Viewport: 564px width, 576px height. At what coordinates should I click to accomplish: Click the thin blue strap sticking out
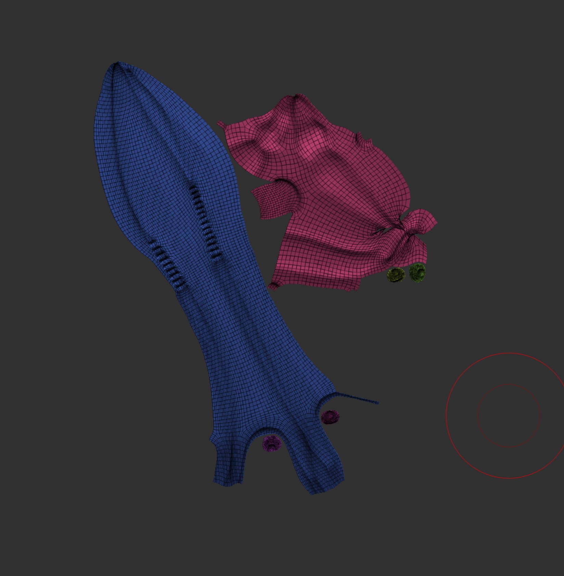coord(359,399)
